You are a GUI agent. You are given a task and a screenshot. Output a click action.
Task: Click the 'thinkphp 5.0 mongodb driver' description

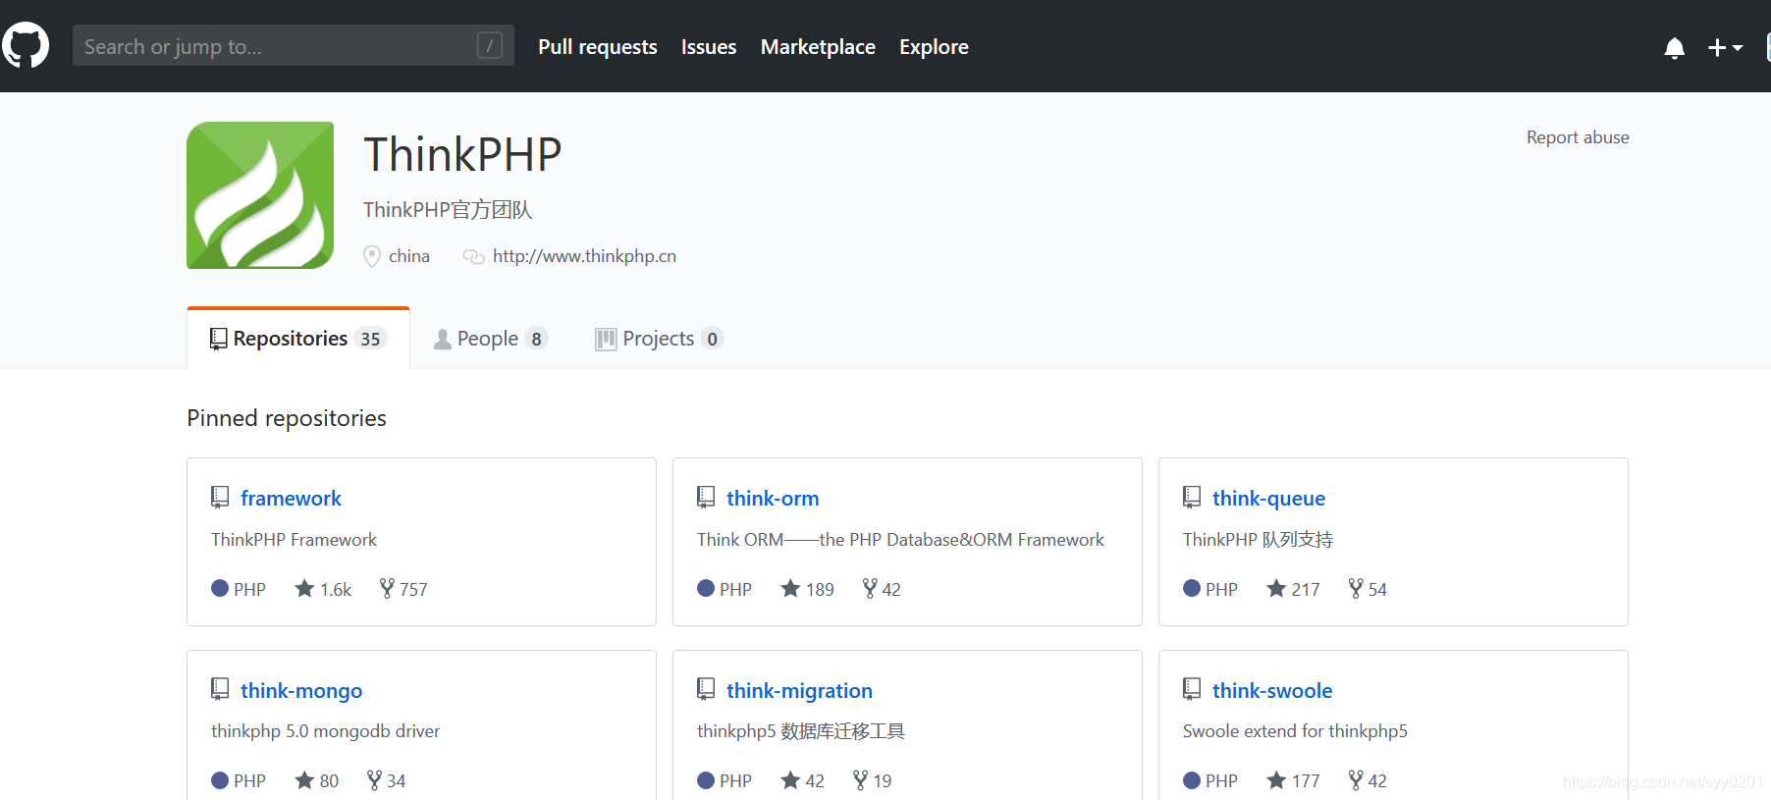(x=325, y=731)
